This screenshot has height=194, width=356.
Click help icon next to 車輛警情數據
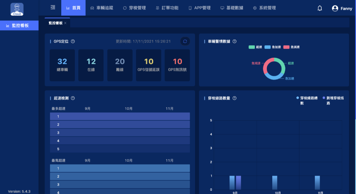pos(234,41)
